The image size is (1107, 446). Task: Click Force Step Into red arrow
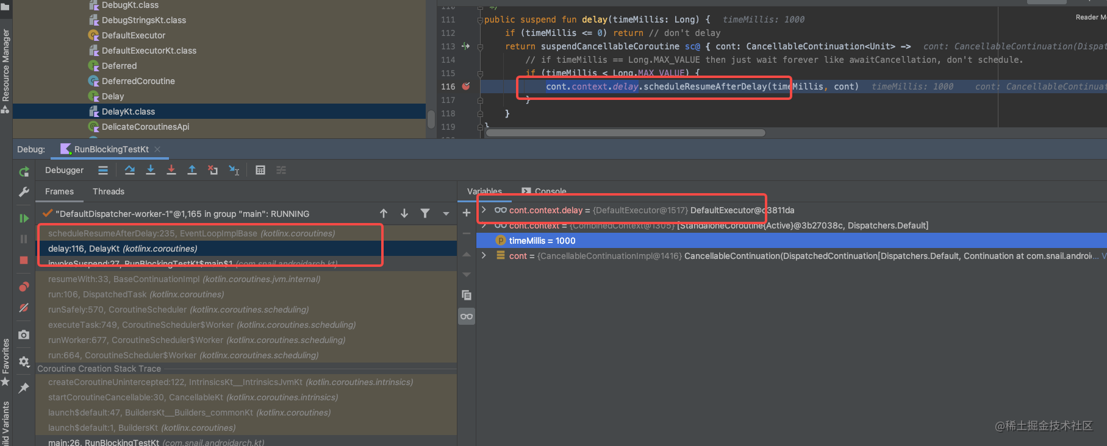[x=171, y=170]
